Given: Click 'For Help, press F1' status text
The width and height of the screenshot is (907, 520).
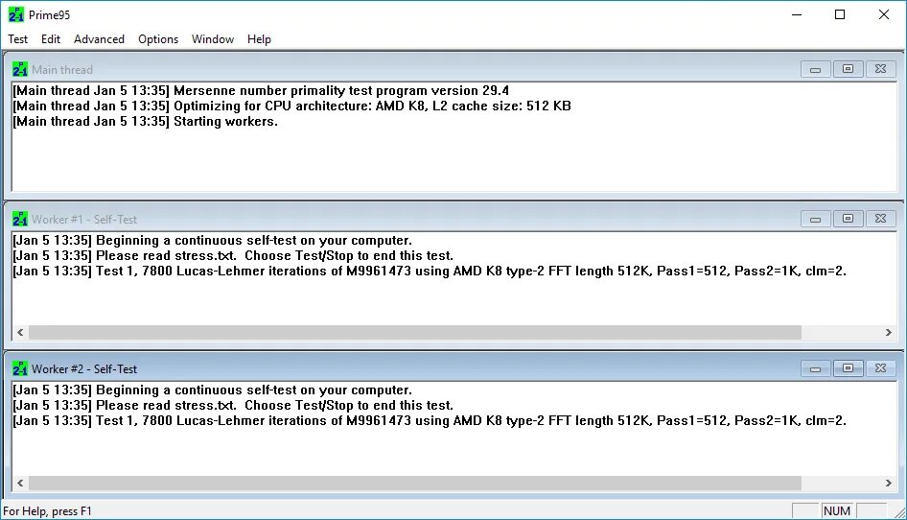Looking at the screenshot, I should click(x=47, y=511).
